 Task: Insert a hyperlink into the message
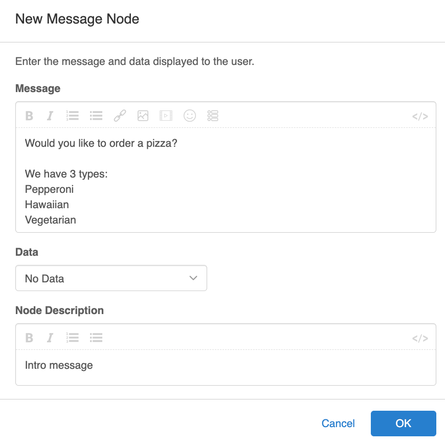tap(120, 116)
